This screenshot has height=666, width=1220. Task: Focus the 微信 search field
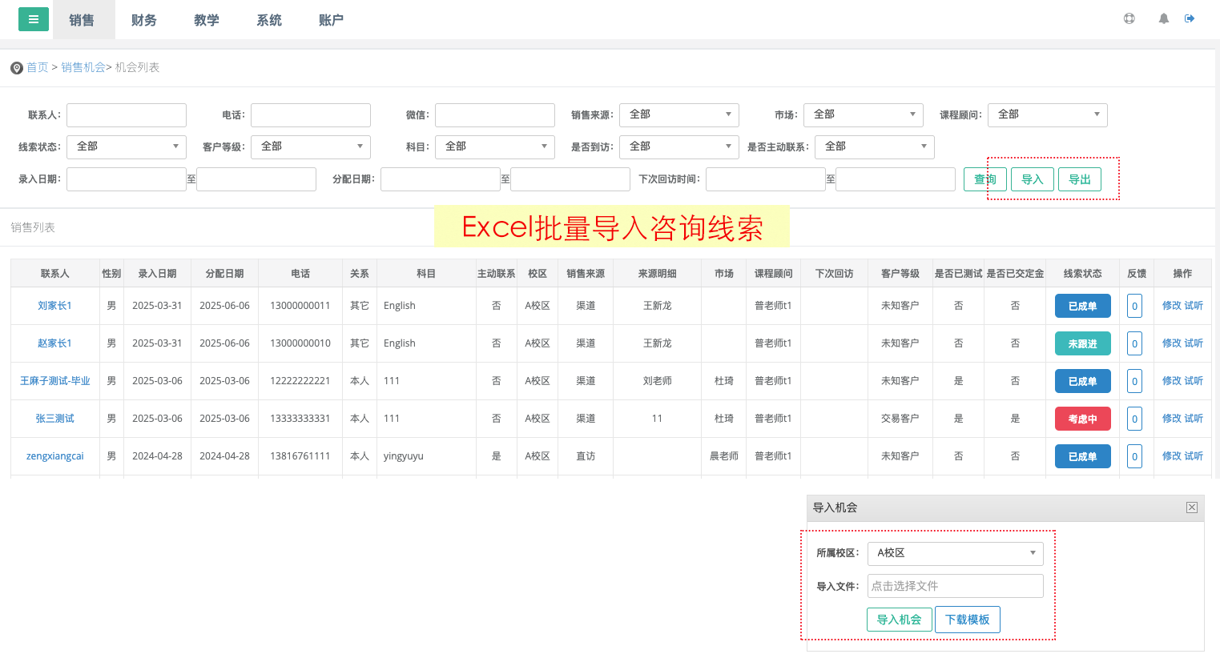click(495, 115)
